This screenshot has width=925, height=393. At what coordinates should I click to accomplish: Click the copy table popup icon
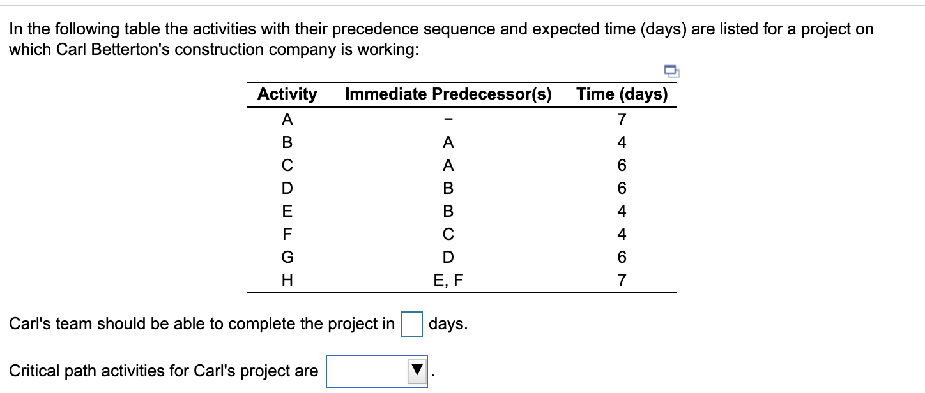tap(670, 70)
